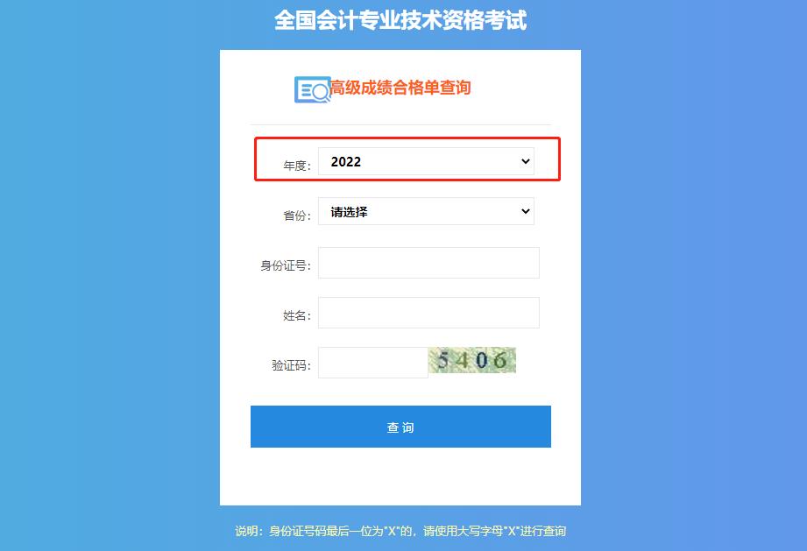The height and width of the screenshot is (551, 807).
Task: Refresh the captcha image showing 5406
Action: pos(472,360)
